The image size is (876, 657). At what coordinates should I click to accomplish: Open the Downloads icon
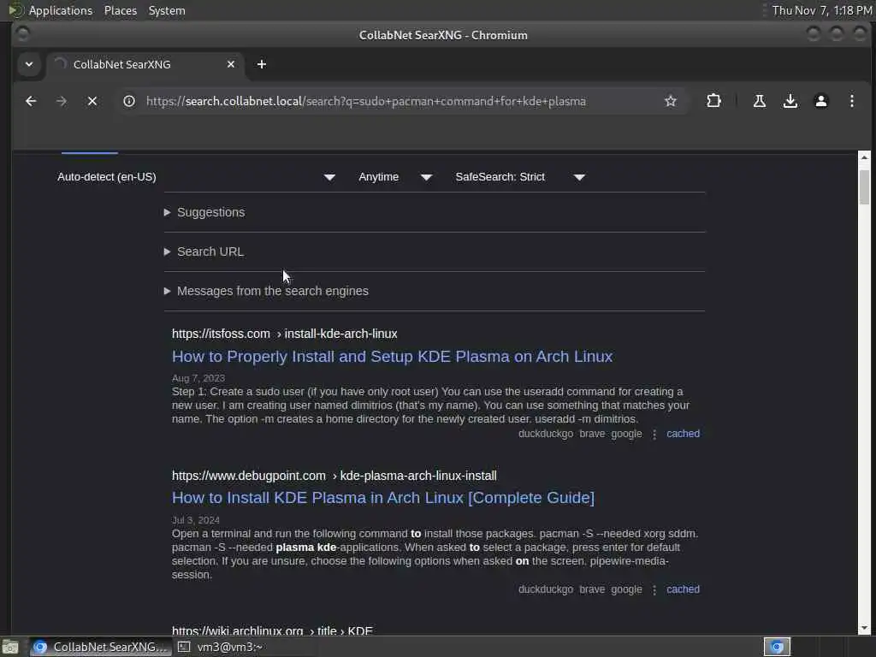tap(790, 101)
